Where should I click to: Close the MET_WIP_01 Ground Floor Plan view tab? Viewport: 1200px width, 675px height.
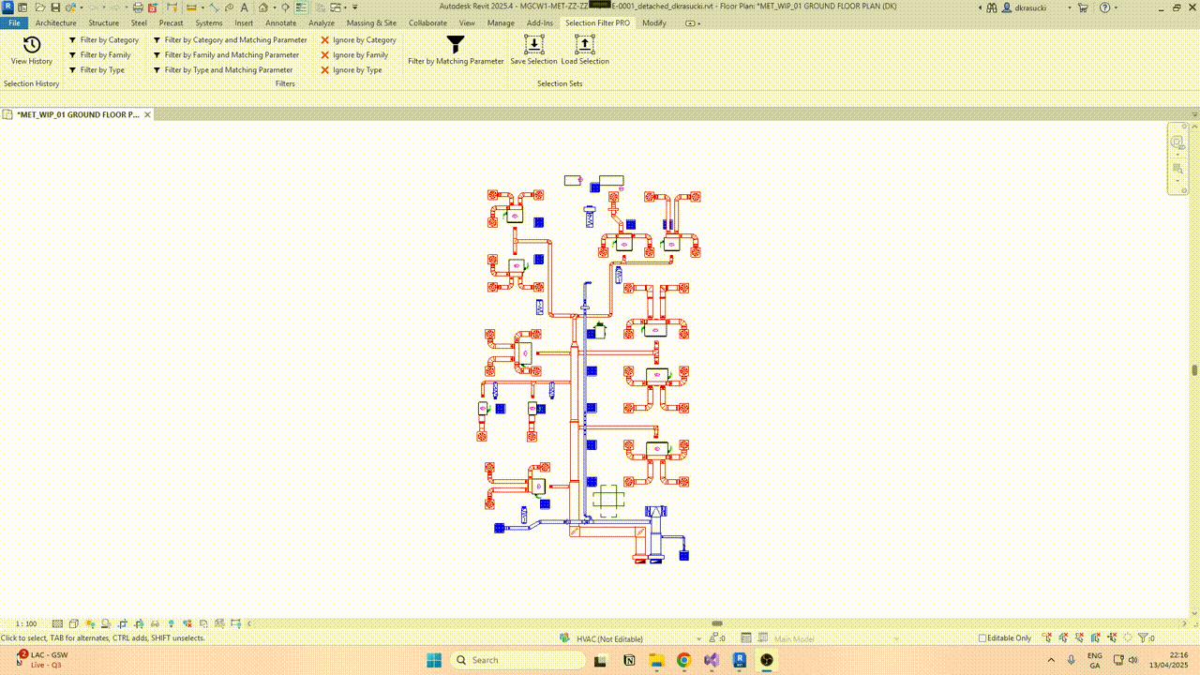[147, 114]
